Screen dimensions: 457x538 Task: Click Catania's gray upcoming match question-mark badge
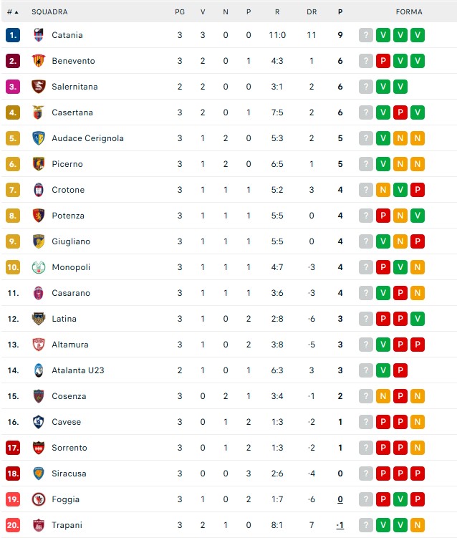point(366,35)
